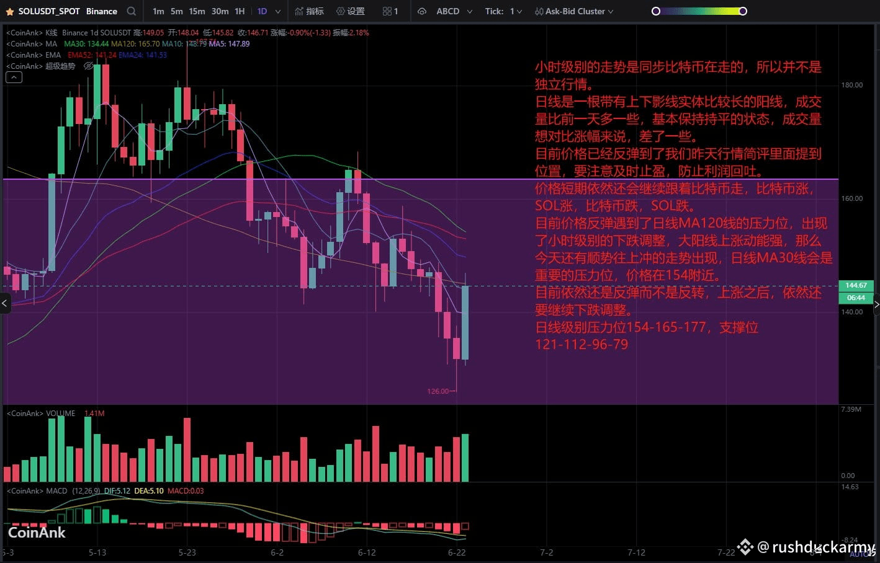The width and height of the screenshot is (880, 563).
Task: Click the 6-12 date on the time axis
Action: (x=367, y=552)
